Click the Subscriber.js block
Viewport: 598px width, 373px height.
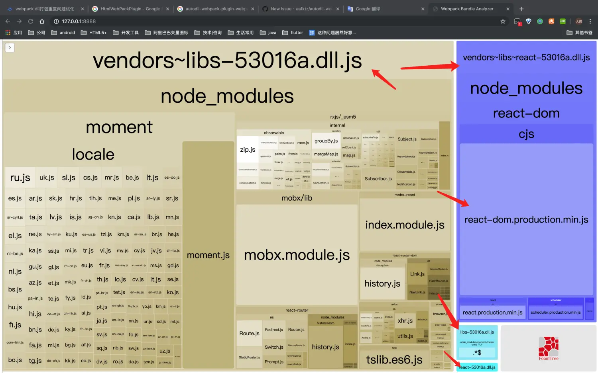click(x=378, y=179)
